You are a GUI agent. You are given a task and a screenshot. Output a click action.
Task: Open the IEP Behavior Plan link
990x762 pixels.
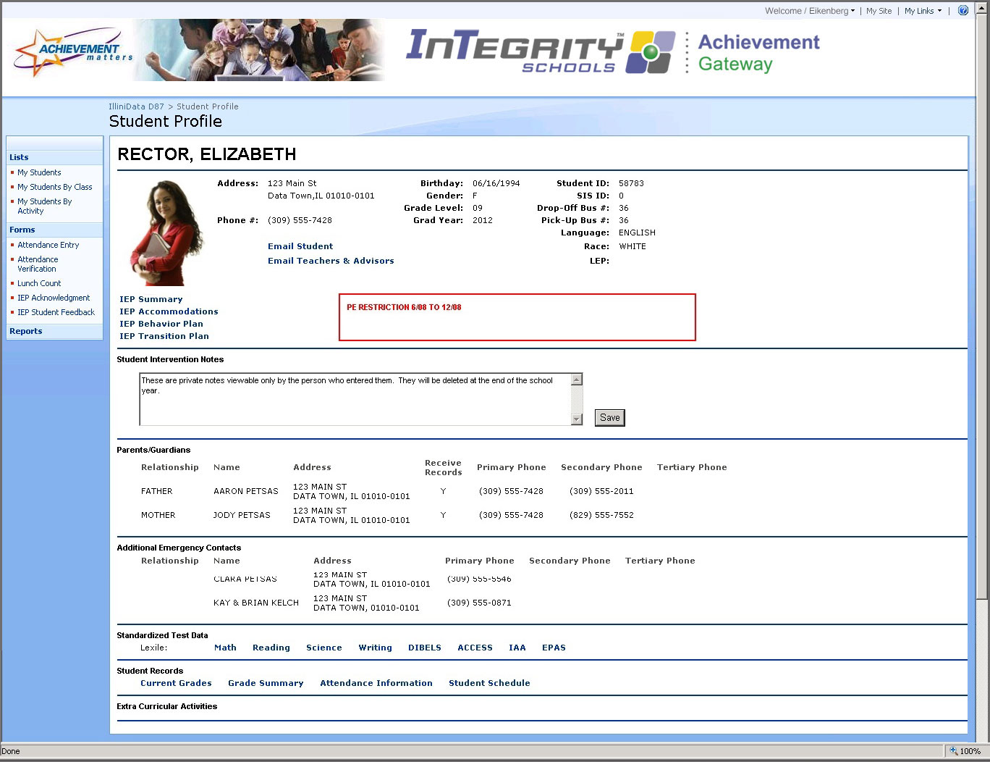pos(161,324)
